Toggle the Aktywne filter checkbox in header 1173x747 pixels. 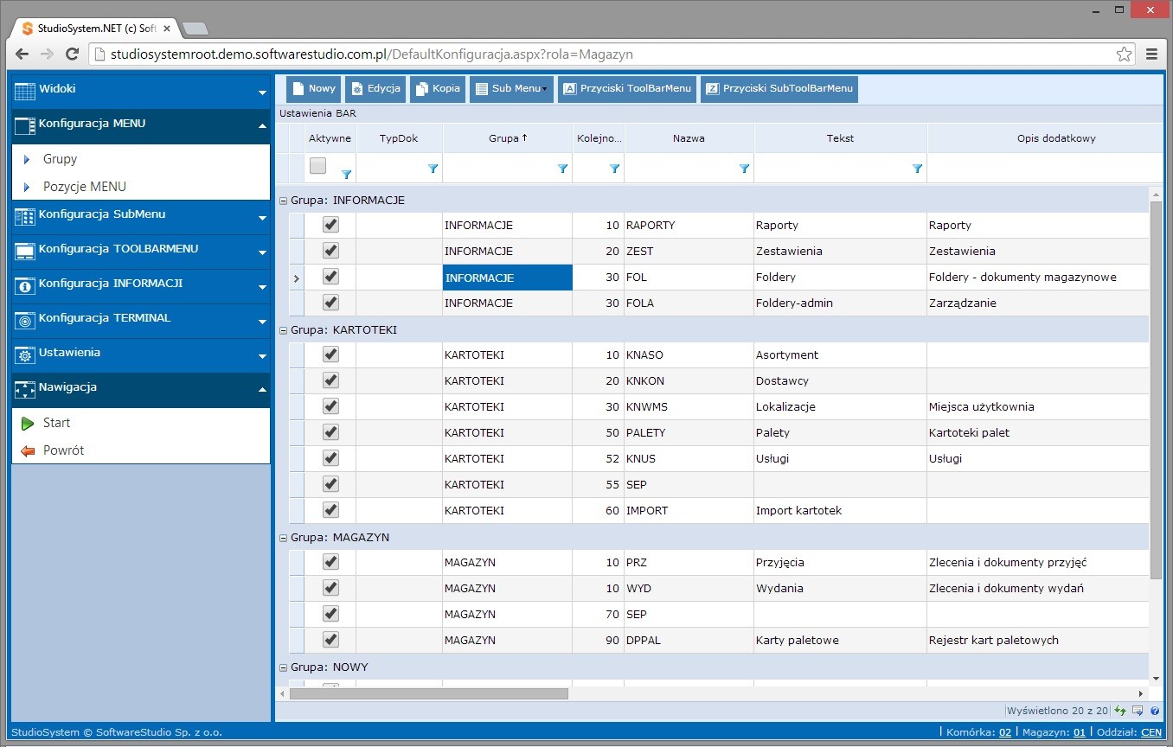pyautogui.click(x=318, y=166)
